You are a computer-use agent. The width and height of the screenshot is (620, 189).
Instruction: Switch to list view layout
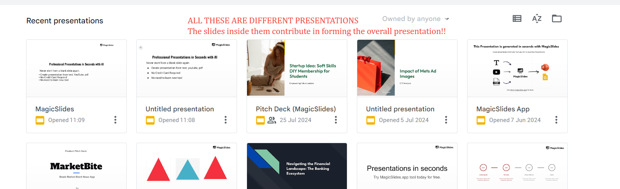coord(517,18)
